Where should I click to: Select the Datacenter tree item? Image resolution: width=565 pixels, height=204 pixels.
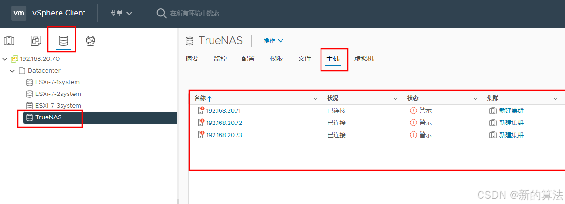coord(44,71)
